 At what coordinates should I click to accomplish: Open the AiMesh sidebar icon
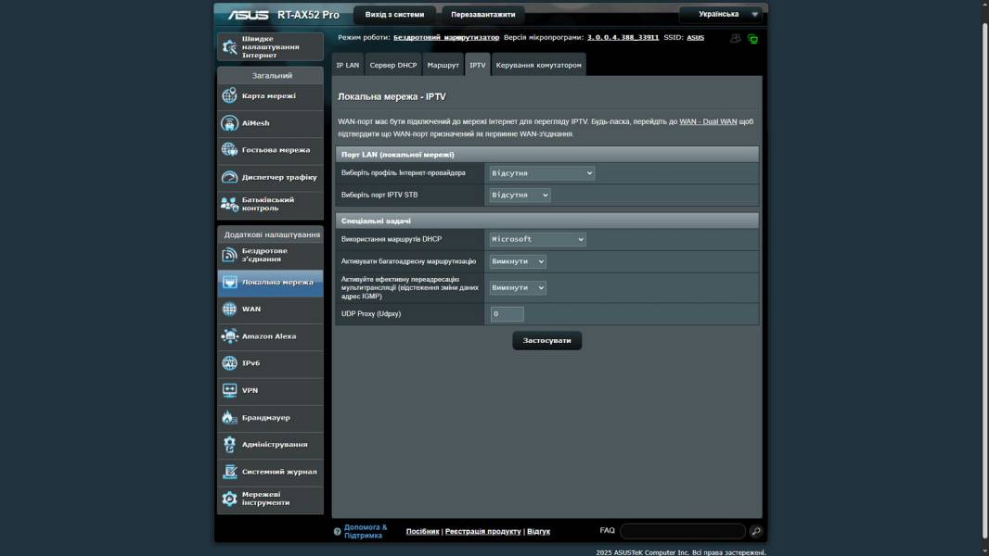pyautogui.click(x=230, y=123)
